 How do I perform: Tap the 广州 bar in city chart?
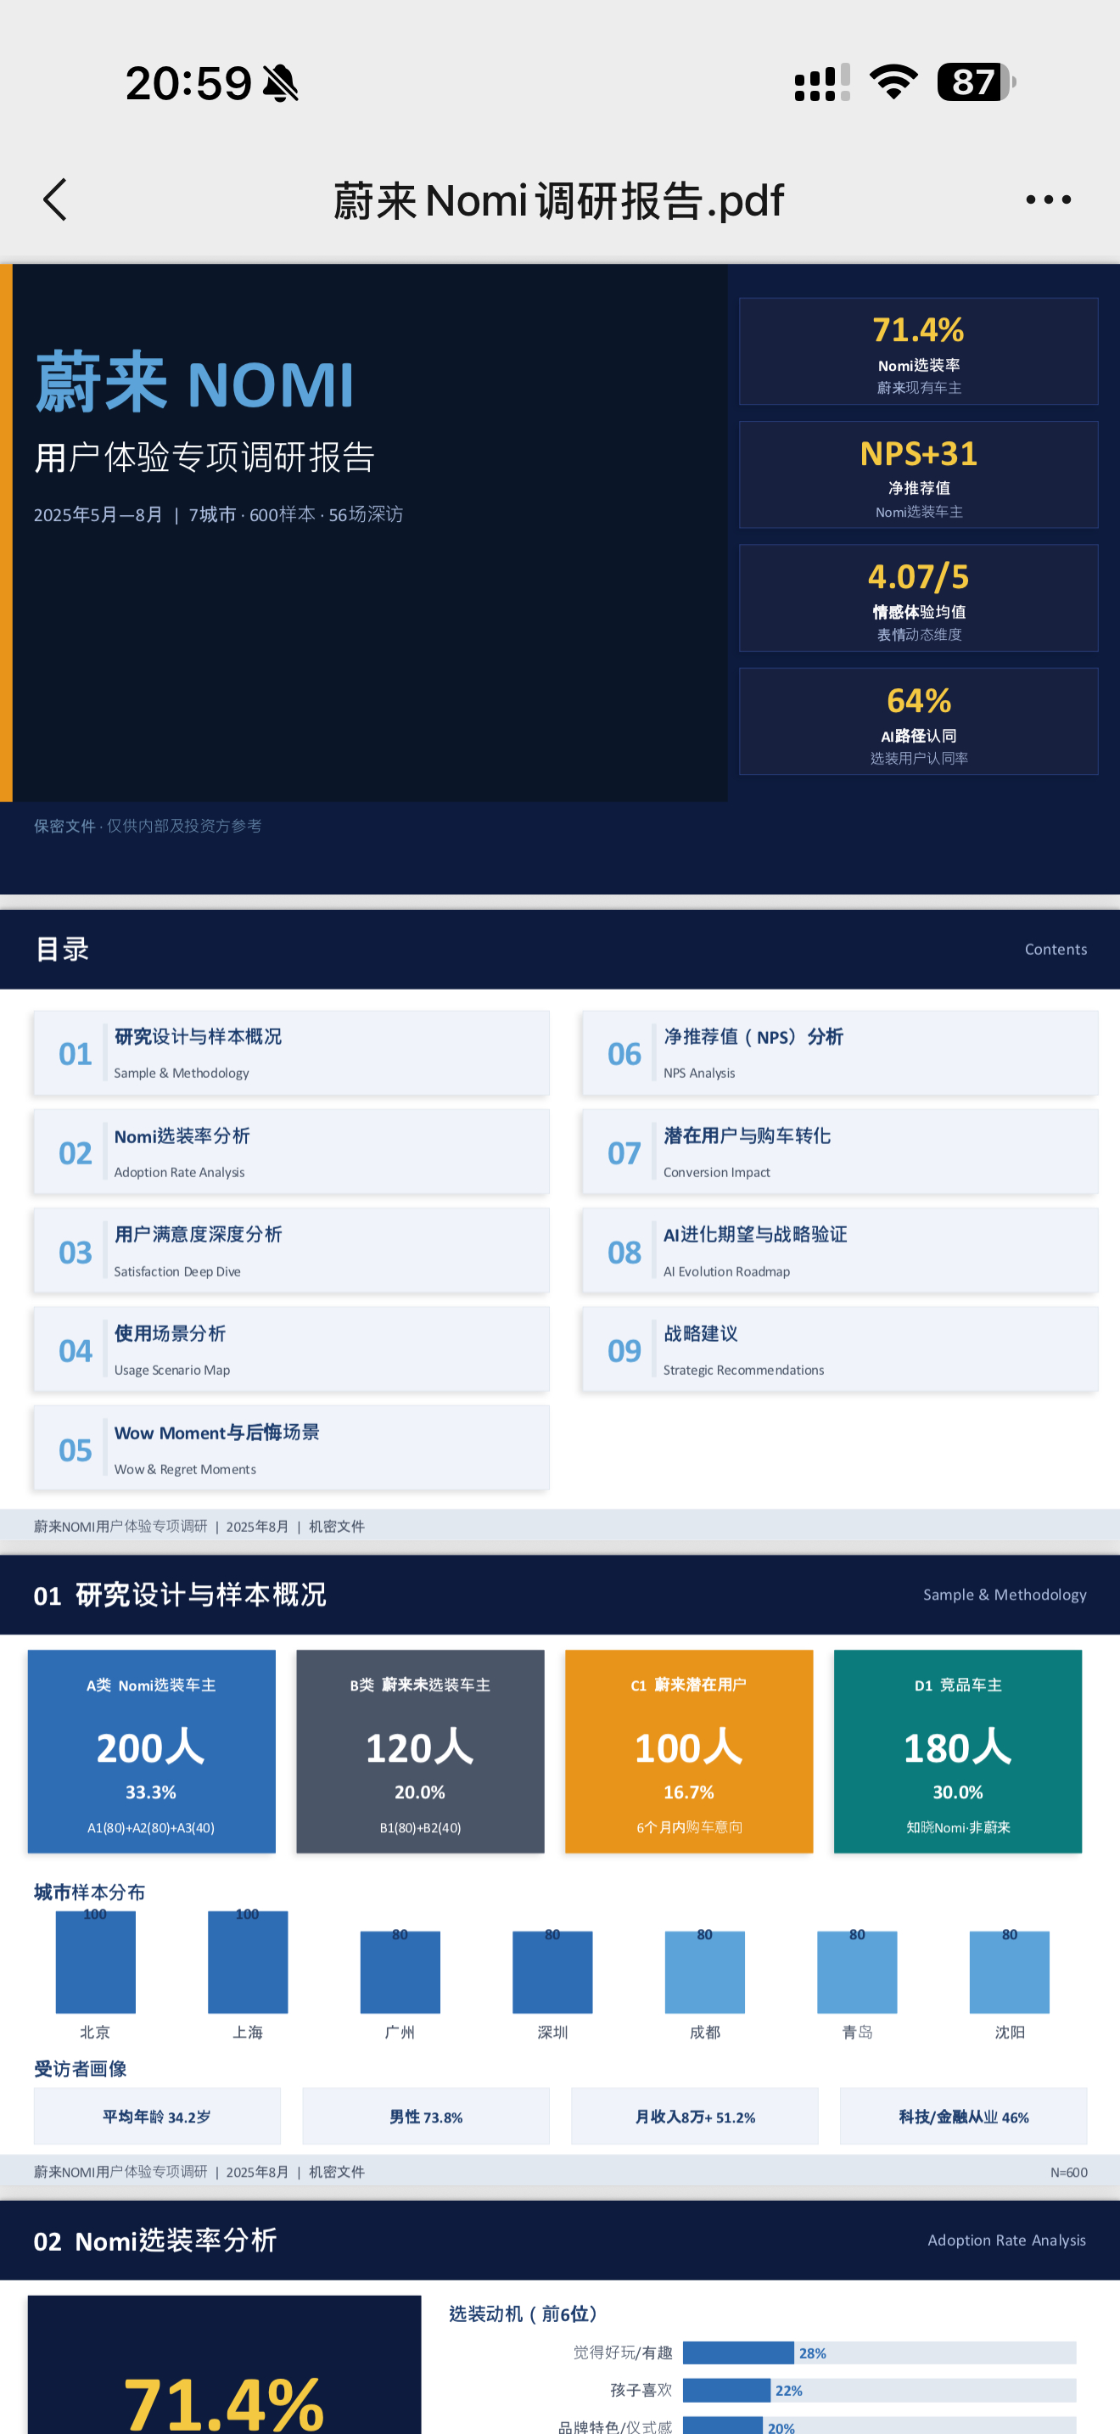coord(400,1972)
